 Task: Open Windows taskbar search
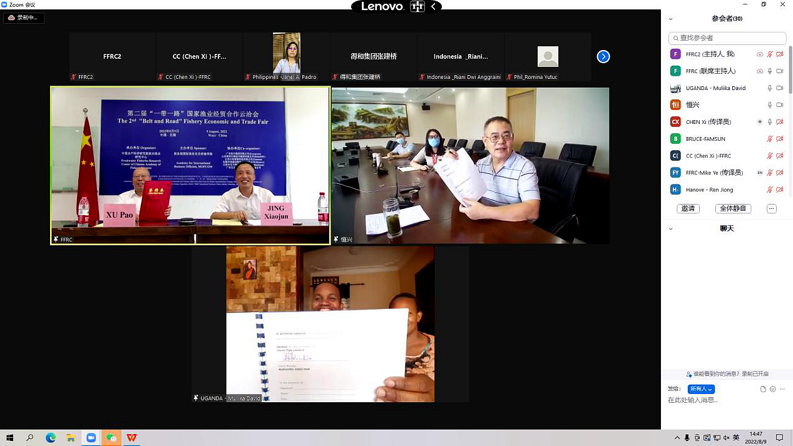coord(30,438)
